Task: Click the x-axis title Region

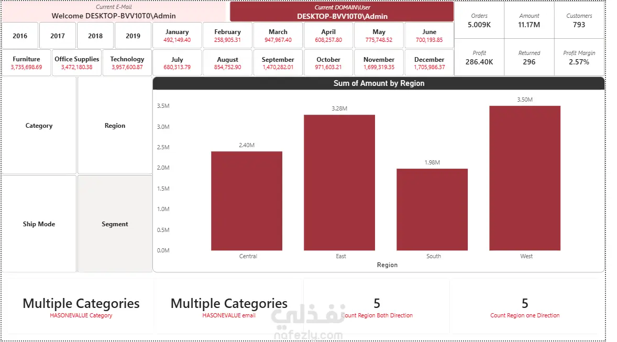Action: (x=387, y=265)
